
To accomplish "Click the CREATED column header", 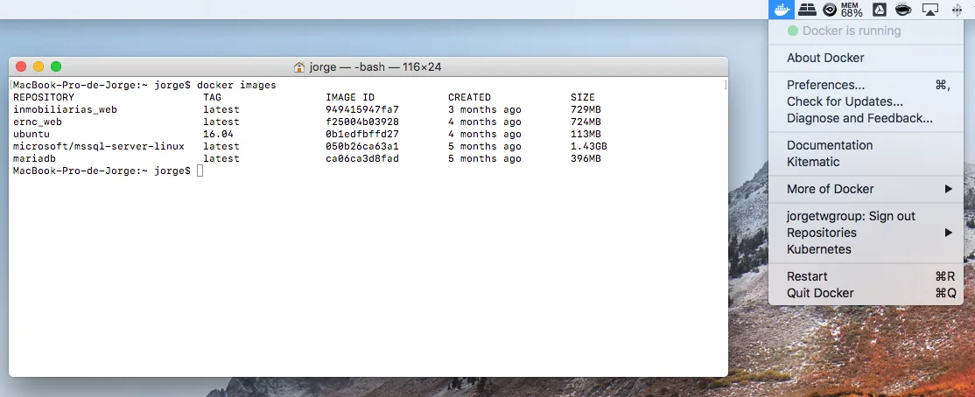I will (x=469, y=98).
